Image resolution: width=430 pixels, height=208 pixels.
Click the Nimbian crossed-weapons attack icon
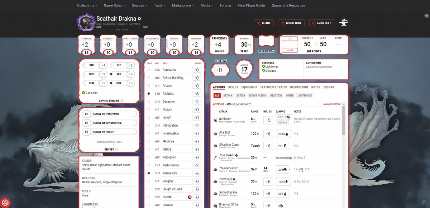(x=215, y=120)
